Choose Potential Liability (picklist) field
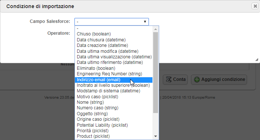 113,125
